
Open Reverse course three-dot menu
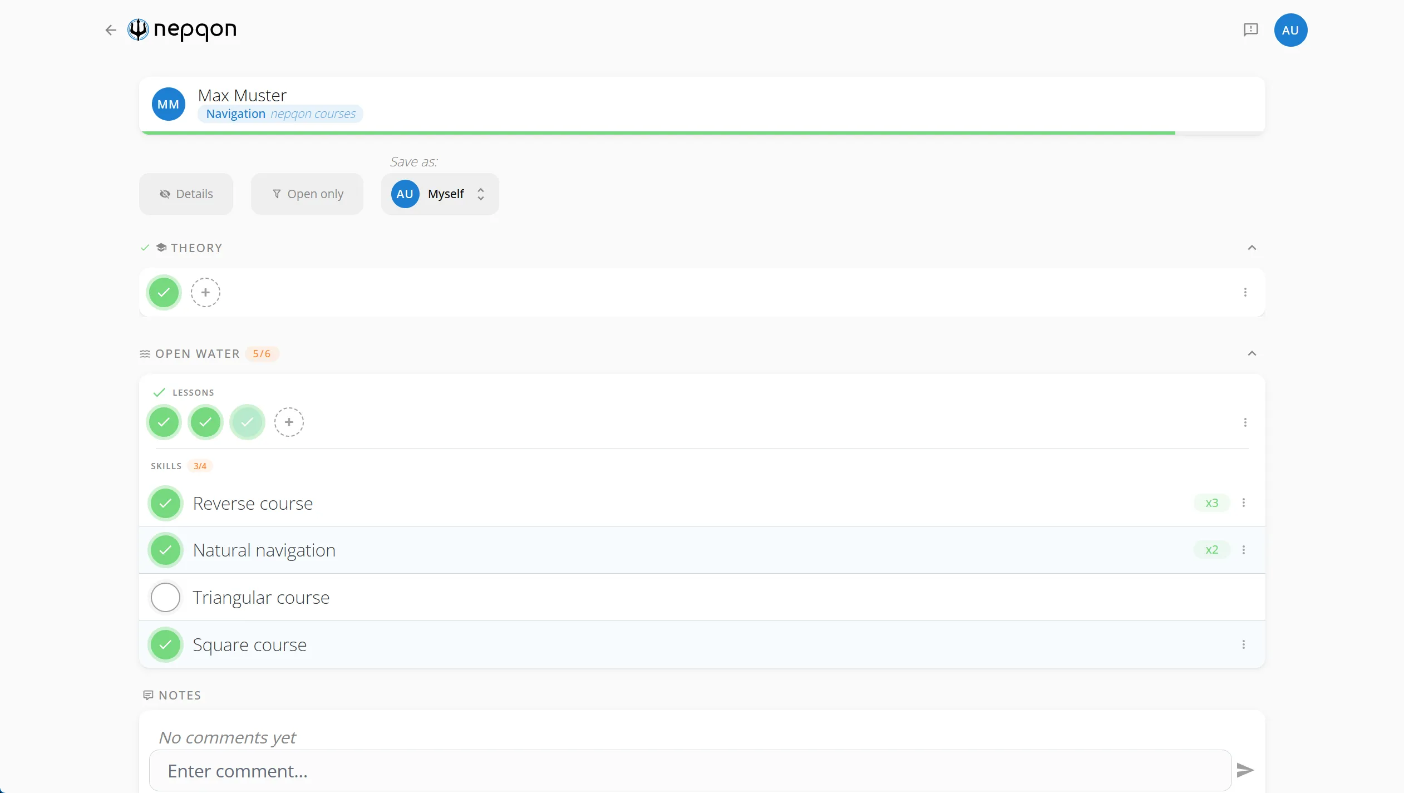pos(1244,503)
